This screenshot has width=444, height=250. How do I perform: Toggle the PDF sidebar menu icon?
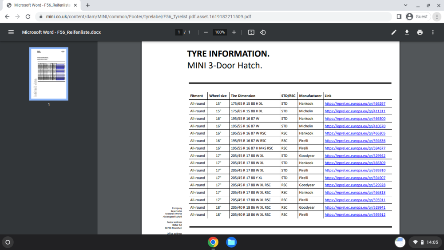tap(11, 32)
